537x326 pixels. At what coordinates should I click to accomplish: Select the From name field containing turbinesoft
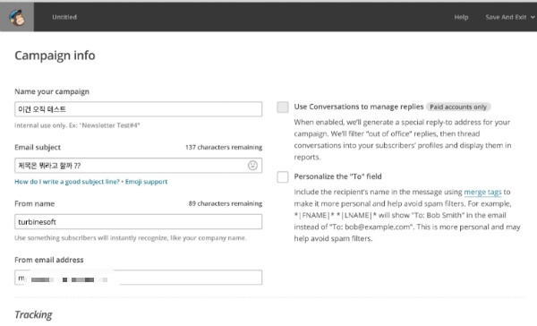139,222
